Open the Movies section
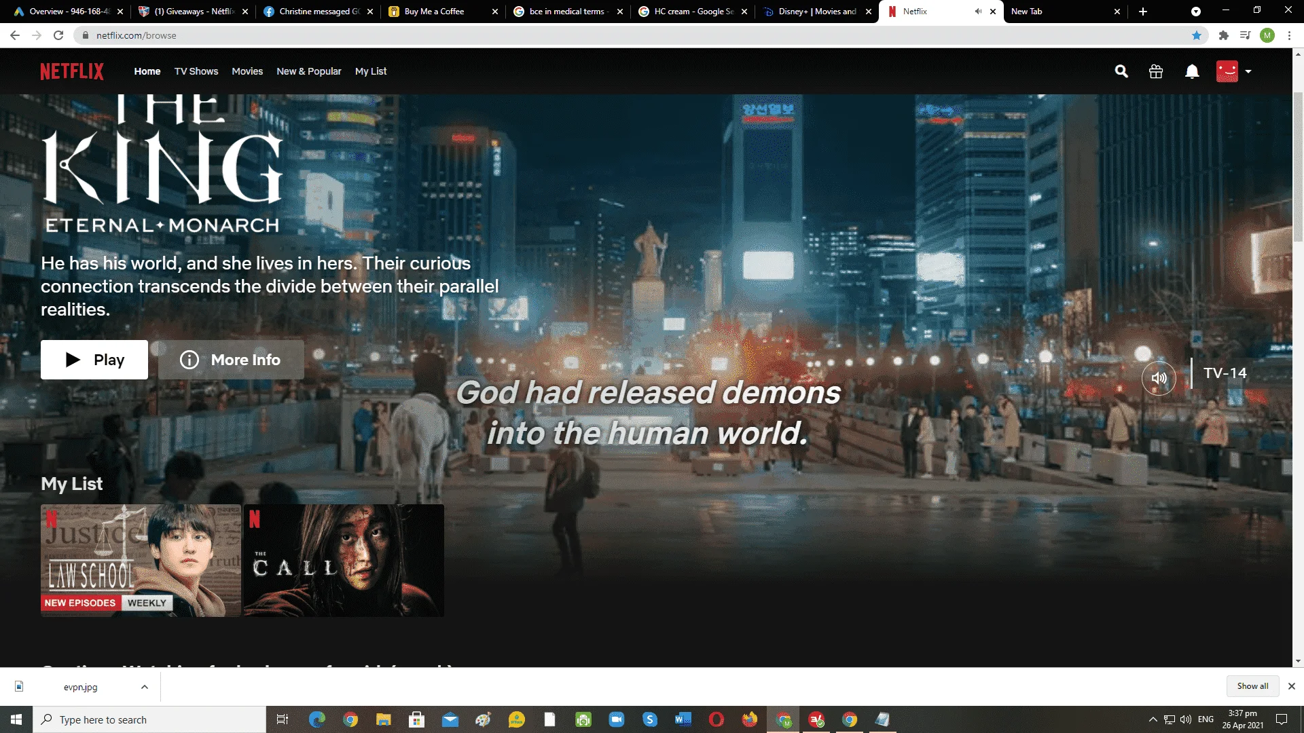This screenshot has width=1304, height=733. click(x=247, y=71)
